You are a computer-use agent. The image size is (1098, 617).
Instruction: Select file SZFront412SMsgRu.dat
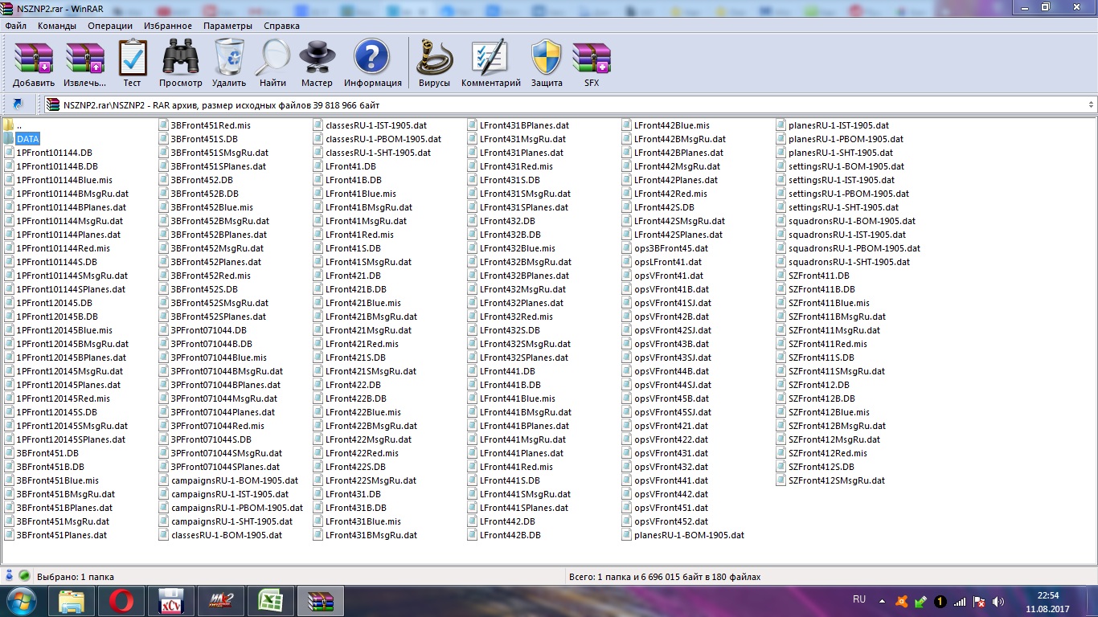coord(831,480)
